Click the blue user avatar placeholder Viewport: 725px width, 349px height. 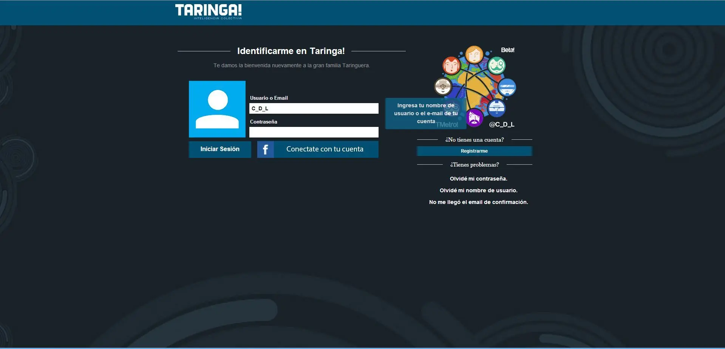[217, 109]
